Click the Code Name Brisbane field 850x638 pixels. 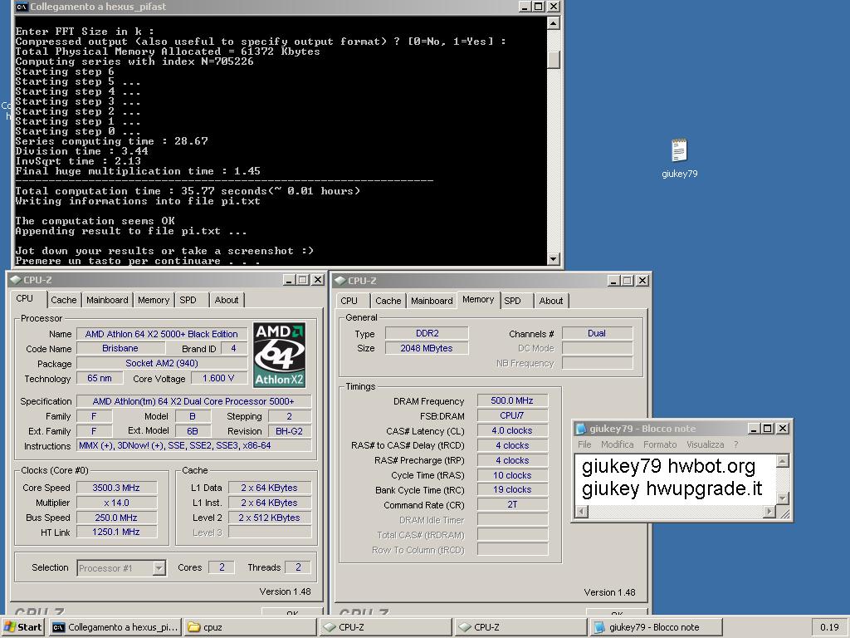tap(120, 348)
